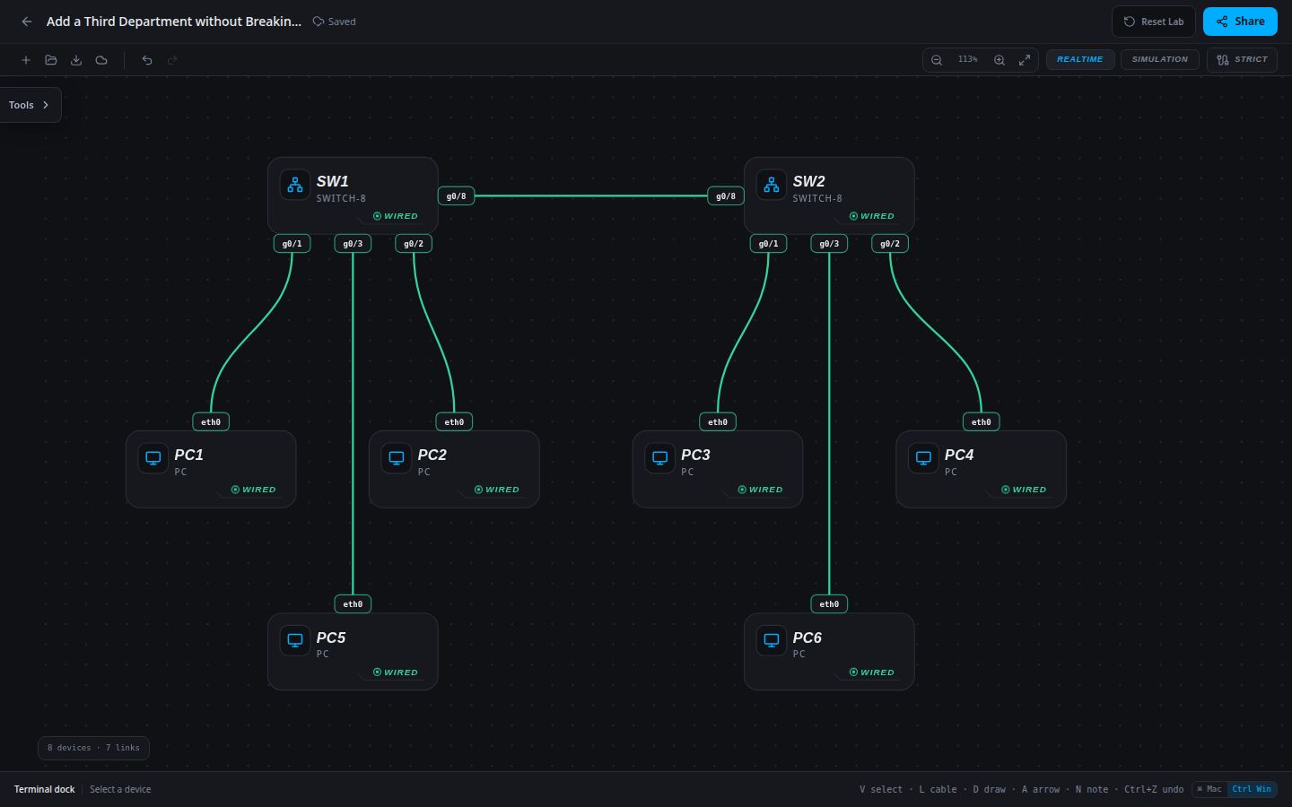Click SW1 port g0/8
Screen dimensions: 1292x807
coord(456,196)
